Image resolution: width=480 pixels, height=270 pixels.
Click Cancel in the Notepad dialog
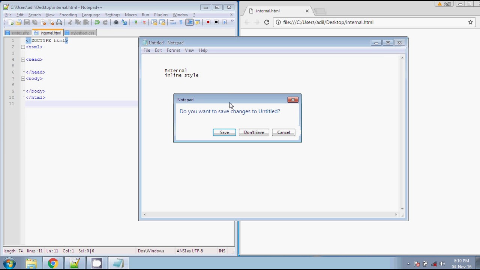point(283,132)
